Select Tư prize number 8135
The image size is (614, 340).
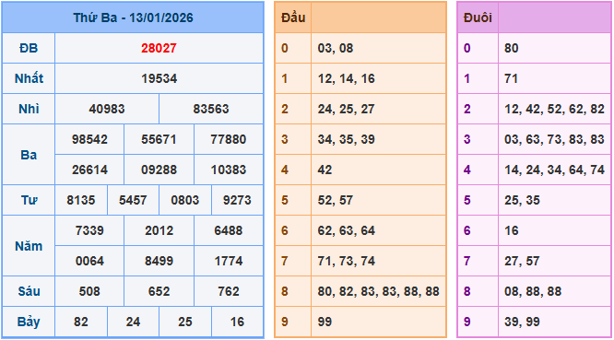[80, 200]
